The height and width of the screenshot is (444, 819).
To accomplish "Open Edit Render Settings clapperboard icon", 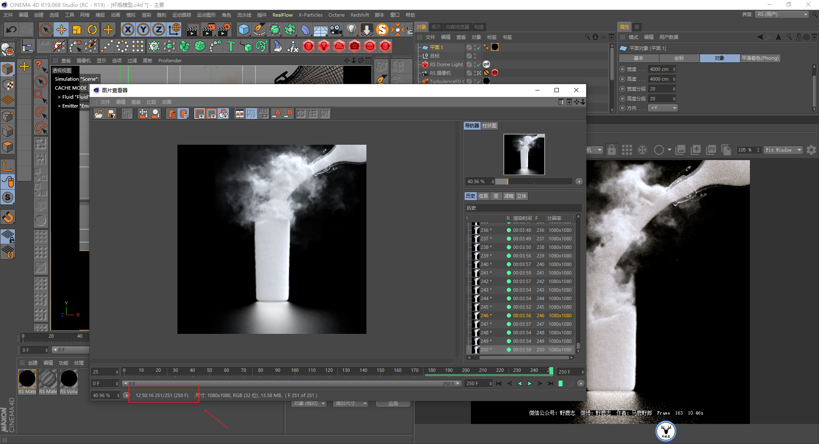I will click(224, 29).
